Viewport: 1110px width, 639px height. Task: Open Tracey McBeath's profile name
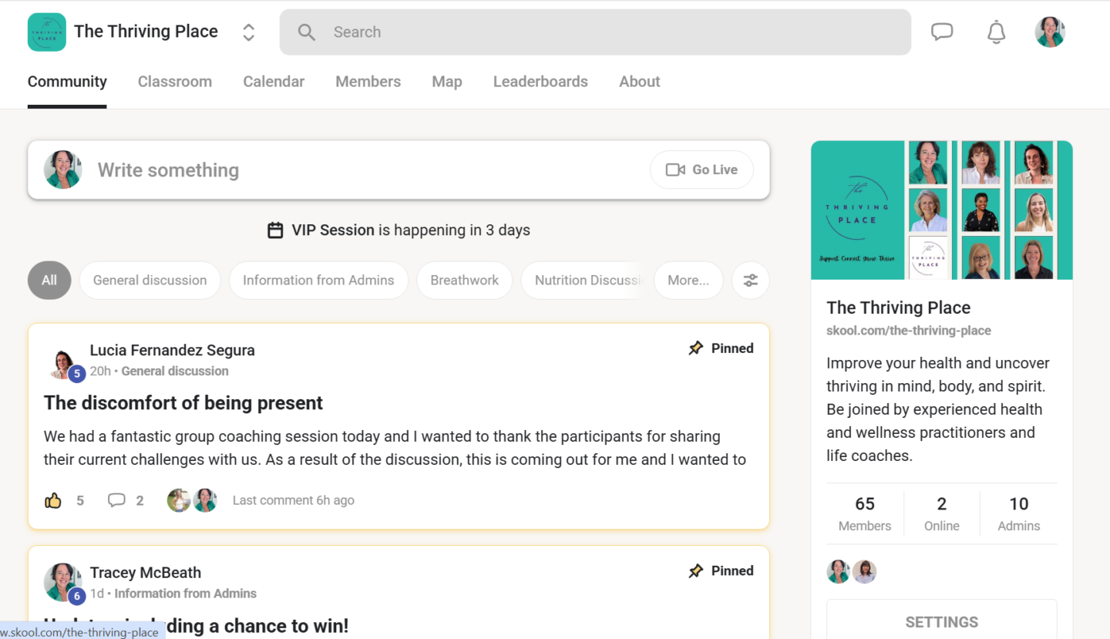pos(146,573)
